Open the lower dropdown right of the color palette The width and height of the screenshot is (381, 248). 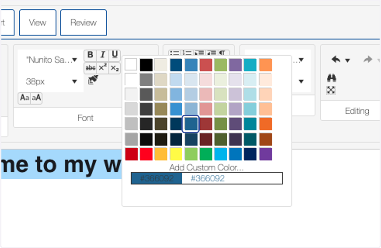[x=301, y=81]
